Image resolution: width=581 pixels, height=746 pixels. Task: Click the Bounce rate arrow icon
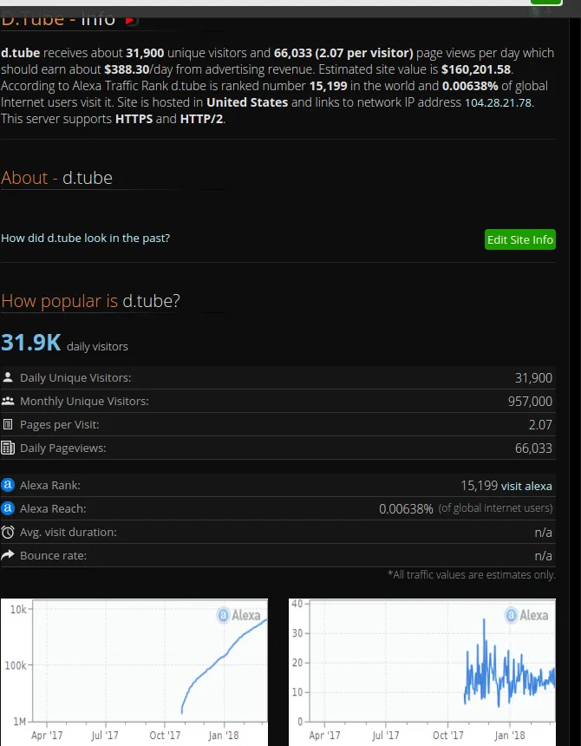8,555
